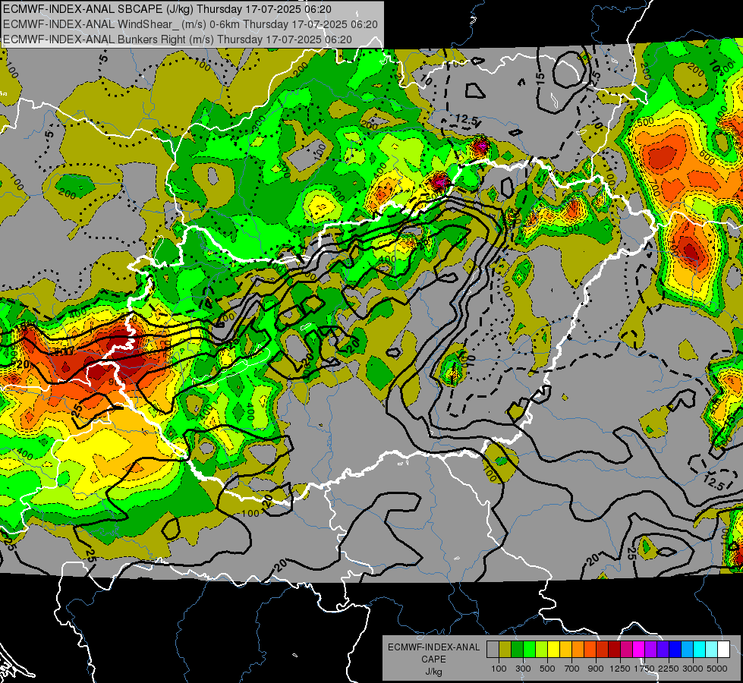This screenshot has height=683, width=743.
Task: Click the 2250 value under the legend
Action: pos(669,669)
